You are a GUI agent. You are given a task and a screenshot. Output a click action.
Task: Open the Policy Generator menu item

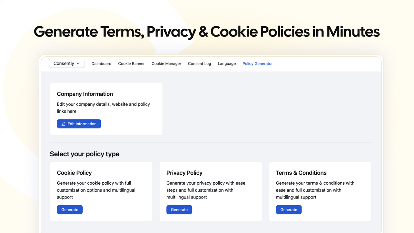(257, 64)
